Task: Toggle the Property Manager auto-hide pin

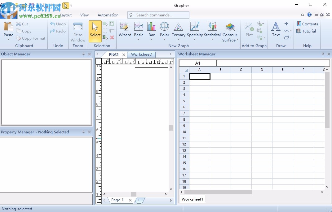Action: click(83, 132)
